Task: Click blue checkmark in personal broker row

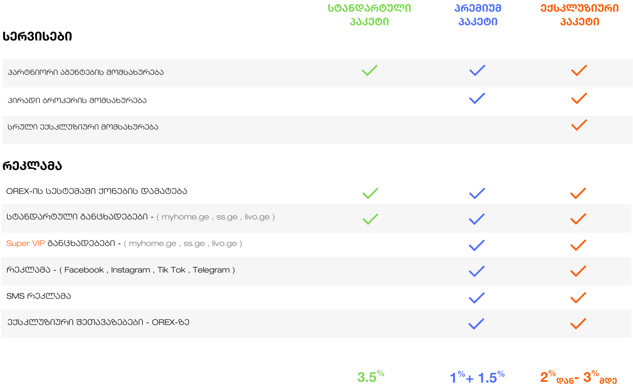Action: tap(477, 98)
